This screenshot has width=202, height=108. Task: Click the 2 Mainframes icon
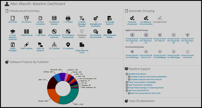pyautogui.click(x=26, y=31)
